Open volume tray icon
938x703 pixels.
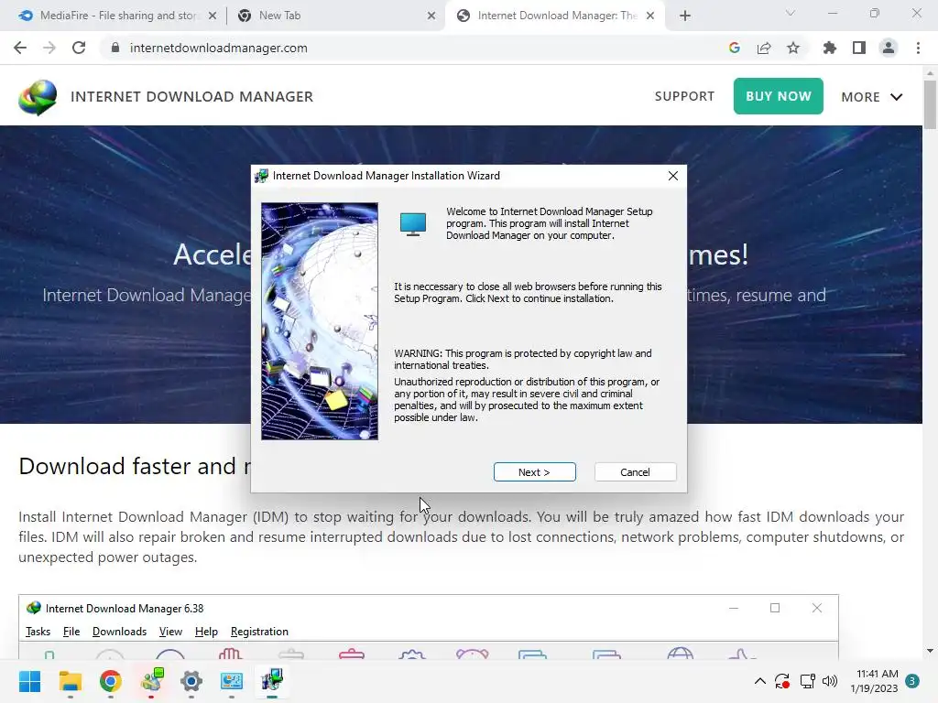(x=830, y=681)
